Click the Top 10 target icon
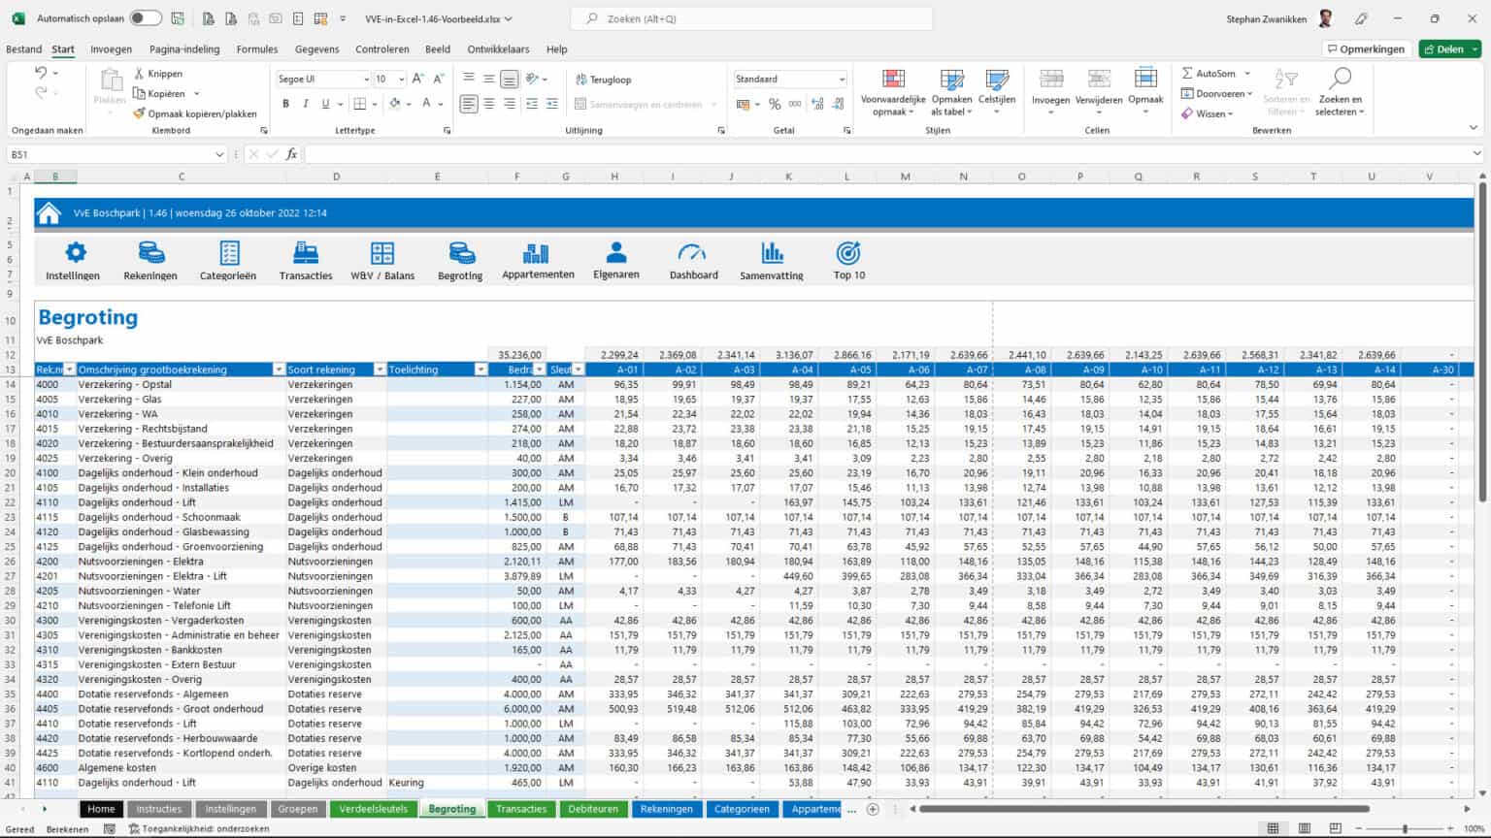1491x838 pixels. [847, 254]
